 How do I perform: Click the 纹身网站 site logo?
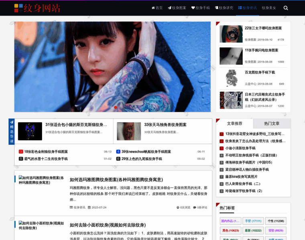[37, 8]
